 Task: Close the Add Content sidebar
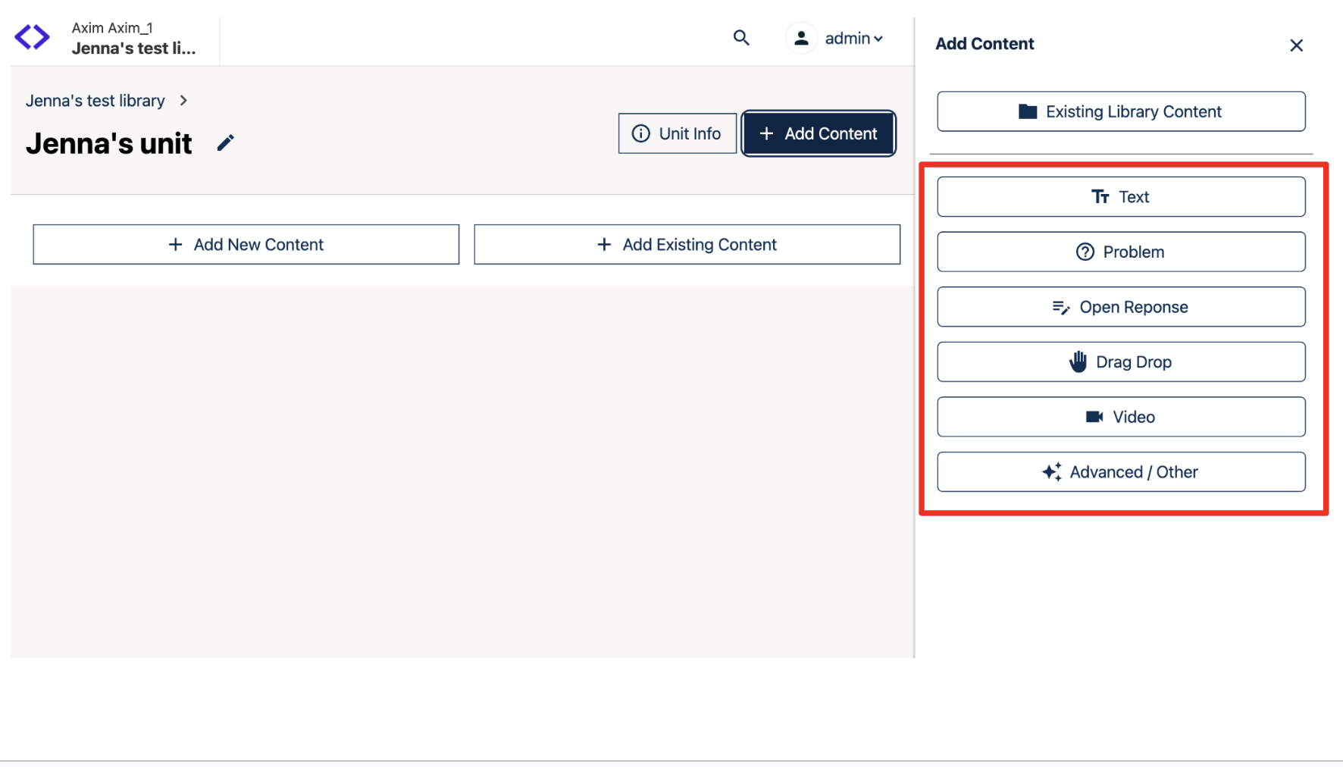click(x=1296, y=45)
